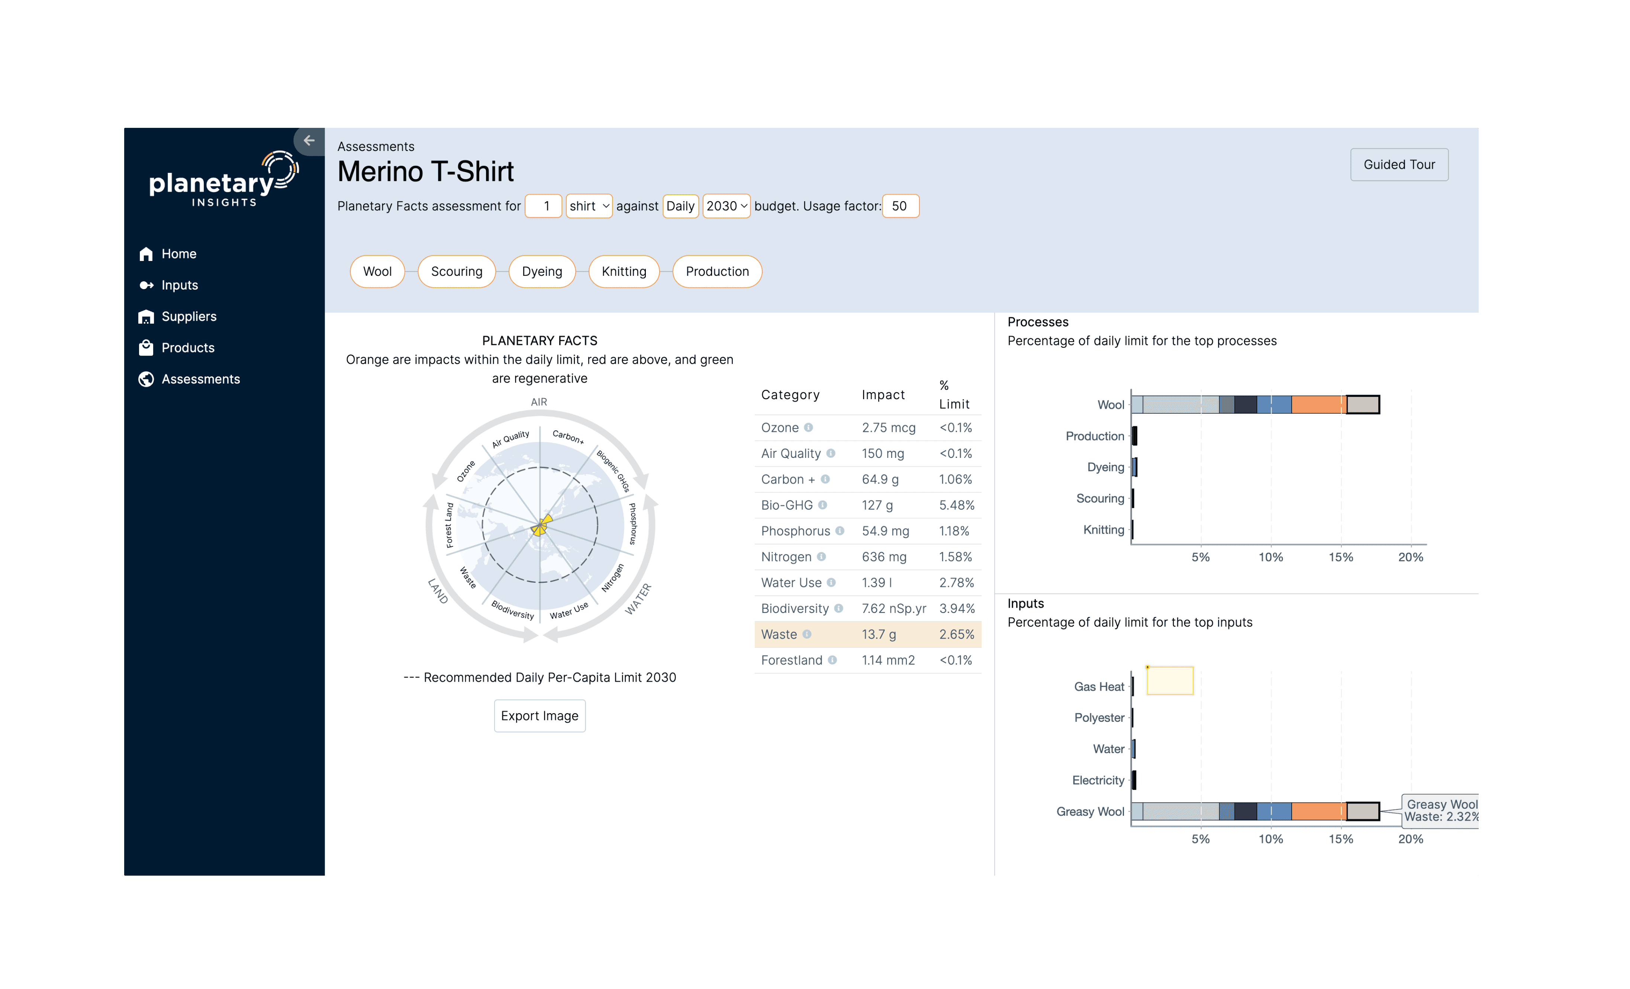Click info icon next to Ozone
1630x989 pixels.
808,428
